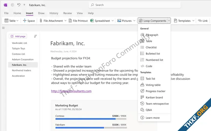Choose the Task list template
The height and width of the screenshot is (131, 211).
[154, 78]
